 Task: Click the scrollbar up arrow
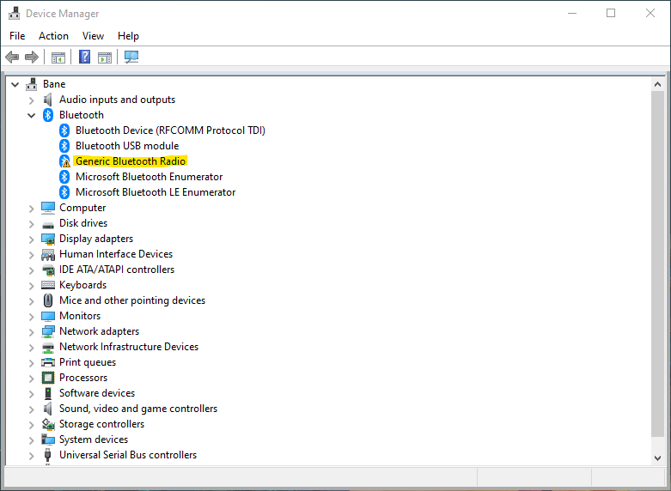pos(657,84)
